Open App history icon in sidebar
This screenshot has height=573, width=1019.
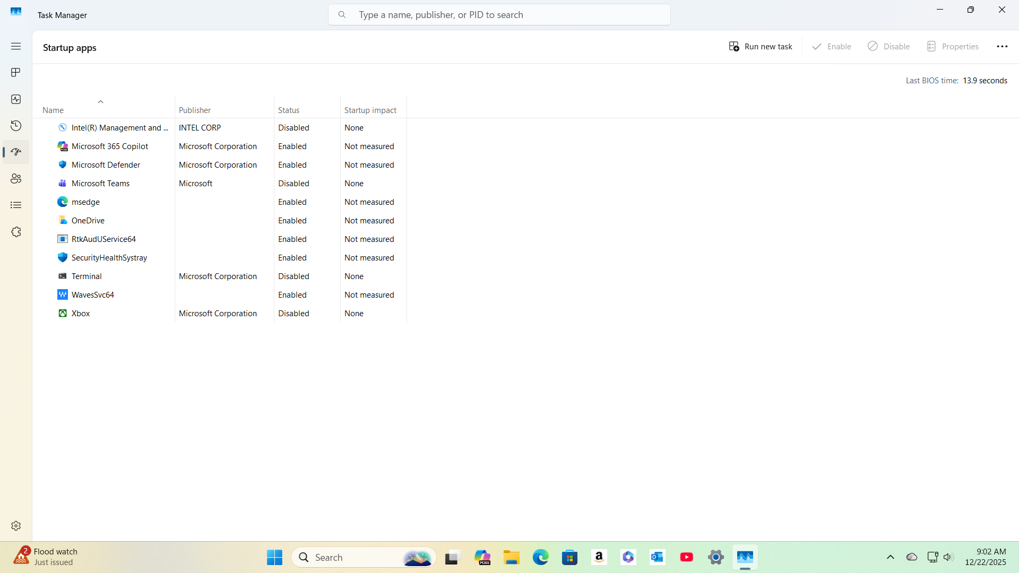pos(16,126)
